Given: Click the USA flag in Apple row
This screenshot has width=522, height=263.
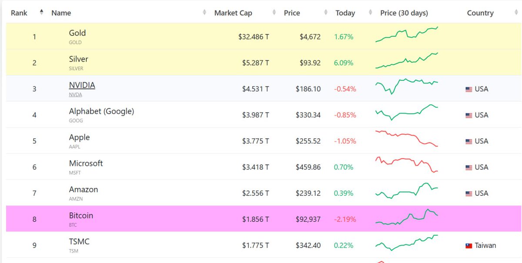Looking at the screenshot, I should 468,141.
